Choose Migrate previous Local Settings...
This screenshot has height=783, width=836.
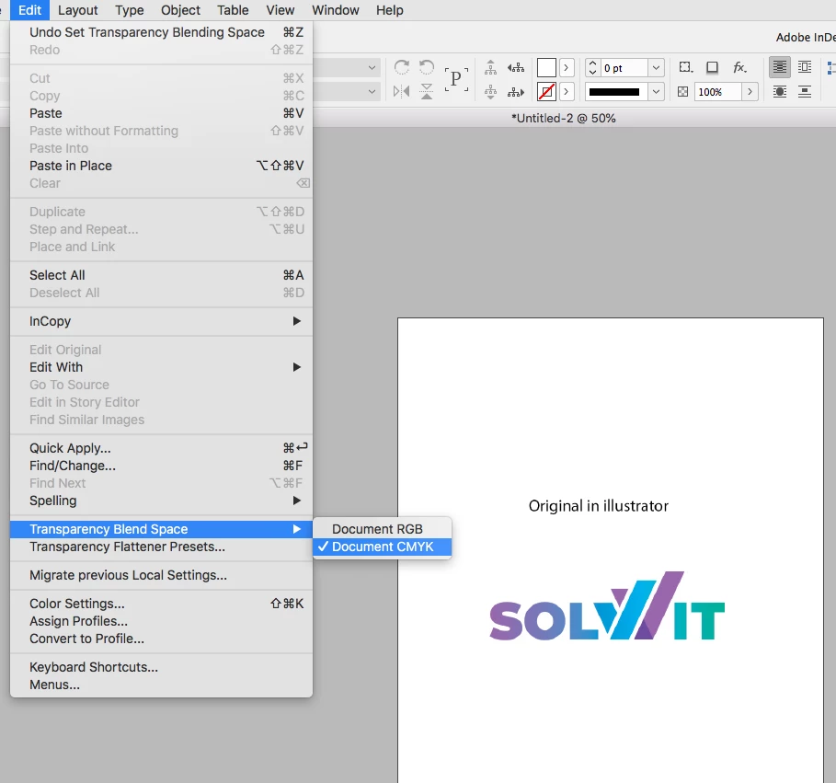pyautogui.click(x=161, y=575)
